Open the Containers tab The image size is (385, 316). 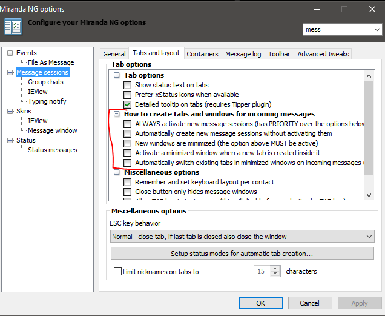202,54
